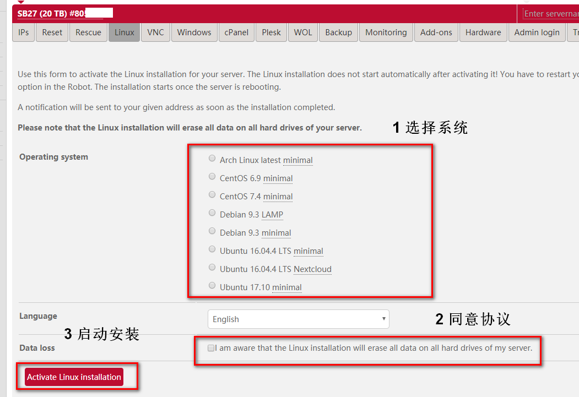Pick Debian 9.3 LAMP option

(x=212, y=213)
